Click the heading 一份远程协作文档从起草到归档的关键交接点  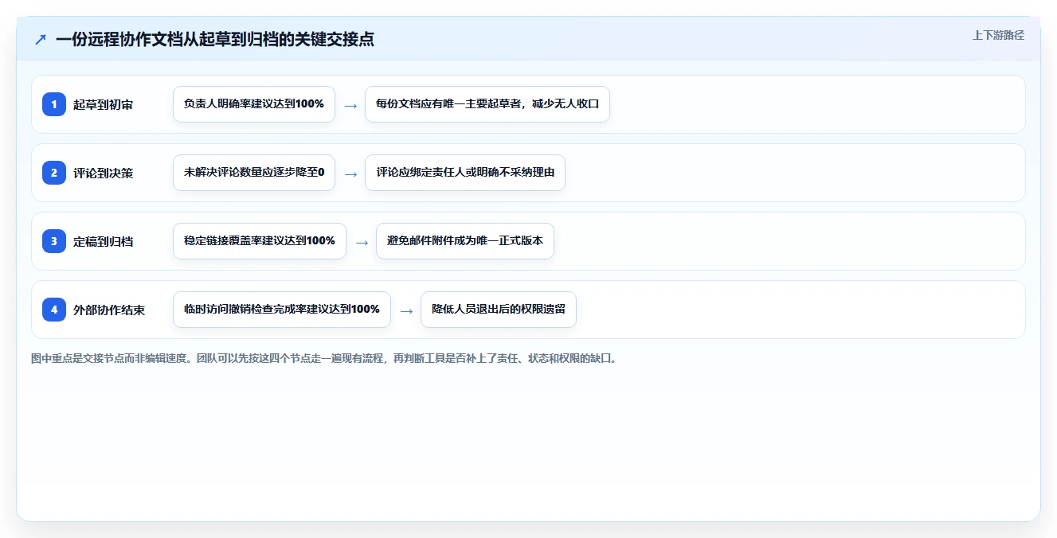click(x=215, y=39)
